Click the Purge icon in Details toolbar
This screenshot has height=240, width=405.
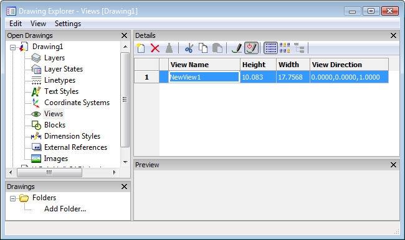169,48
